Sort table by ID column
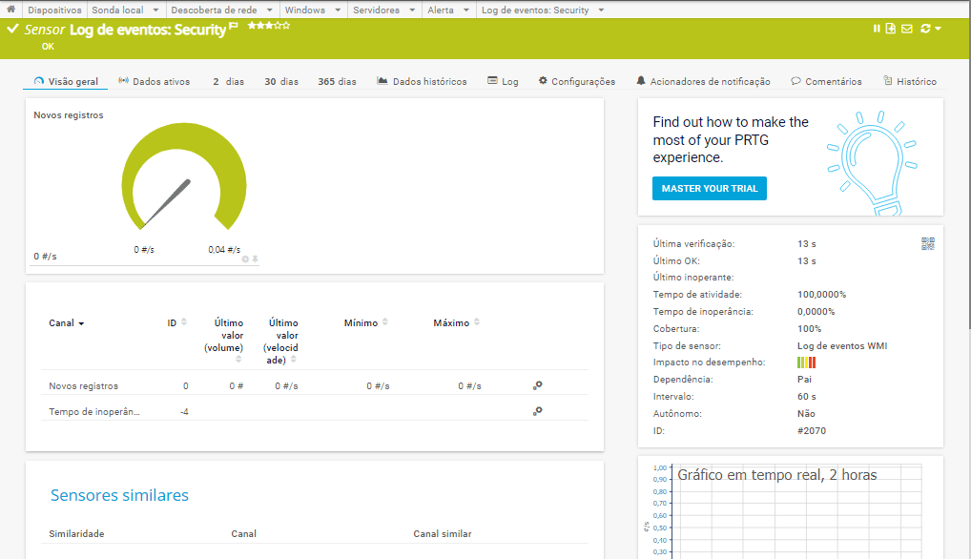 click(176, 322)
